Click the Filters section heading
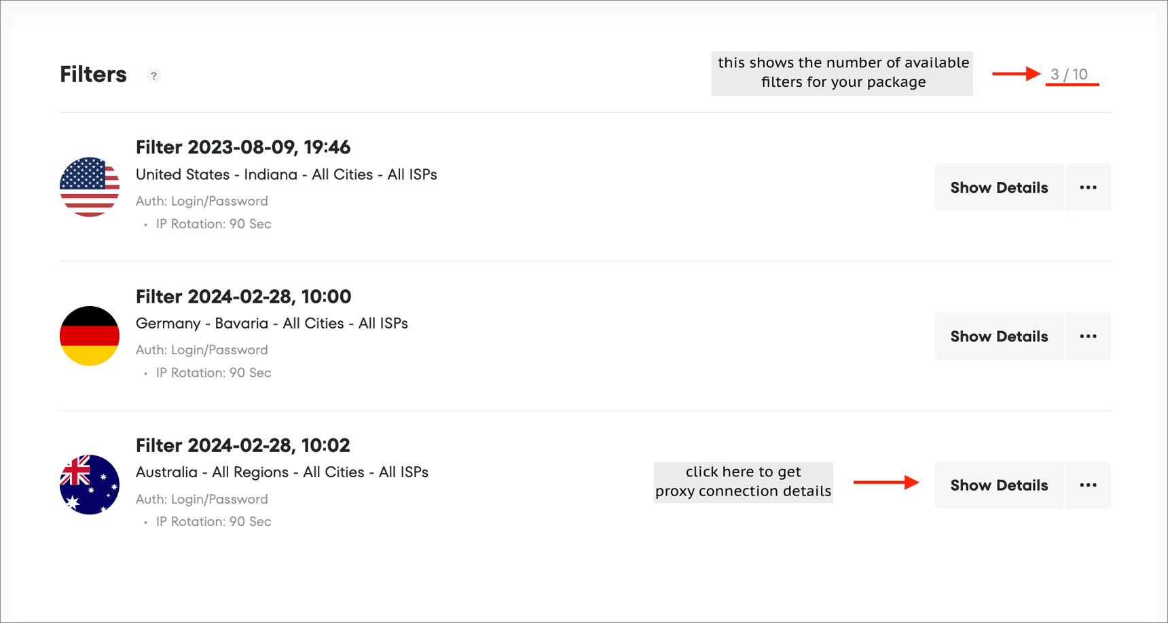1168x623 pixels. click(93, 75)
